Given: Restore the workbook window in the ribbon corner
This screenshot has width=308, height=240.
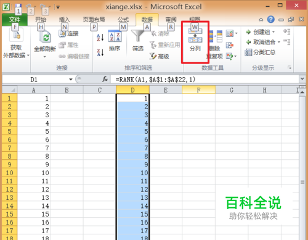Looking at the screenshot, I should pyautogui.click(x=291, y=20).
